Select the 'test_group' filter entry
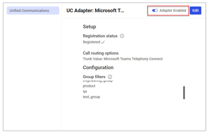Screen dimensions: 208x132 [91, 97]
